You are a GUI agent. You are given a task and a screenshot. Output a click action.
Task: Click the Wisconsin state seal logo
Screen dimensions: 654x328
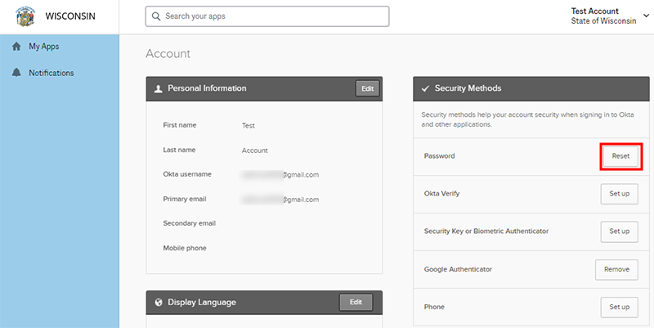click(x=26, y=16)
